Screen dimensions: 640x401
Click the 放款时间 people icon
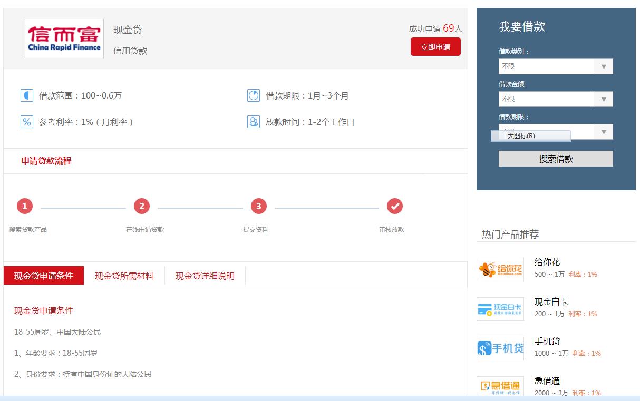tap(254, 122)
